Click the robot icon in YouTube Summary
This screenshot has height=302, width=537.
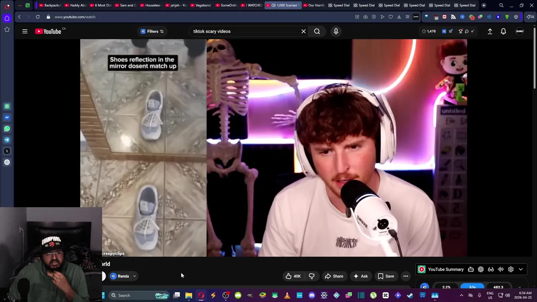pyautogui.click(x=471, y=269)
